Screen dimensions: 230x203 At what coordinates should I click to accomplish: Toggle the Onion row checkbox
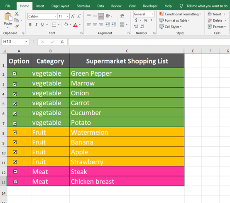(x=15, y=94)
